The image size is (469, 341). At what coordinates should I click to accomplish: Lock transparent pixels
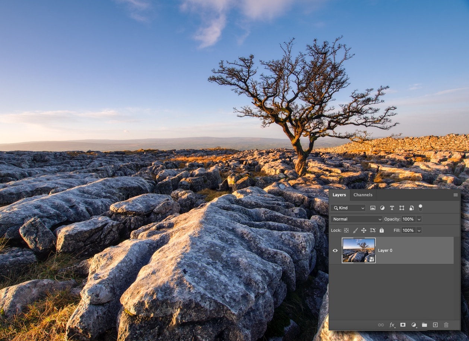346,230
